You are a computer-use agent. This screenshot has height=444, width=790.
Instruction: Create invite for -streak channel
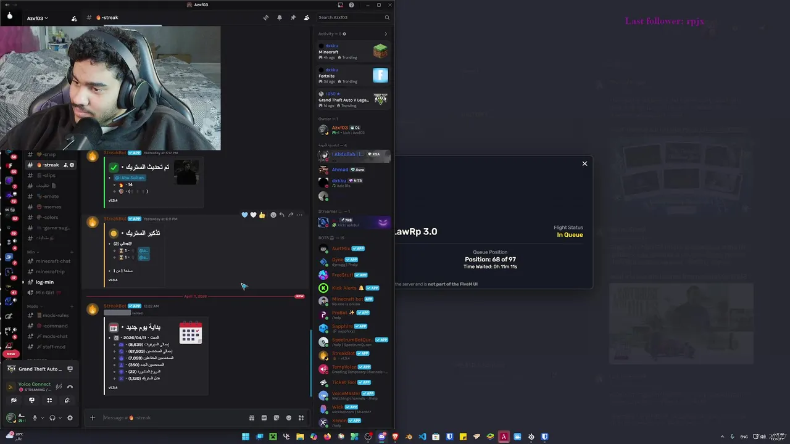[x=65, y=165]
